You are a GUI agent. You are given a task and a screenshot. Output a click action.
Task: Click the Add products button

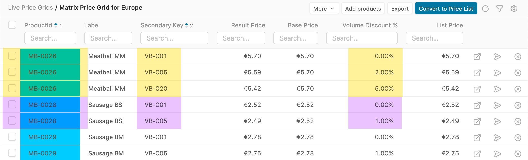363,9
